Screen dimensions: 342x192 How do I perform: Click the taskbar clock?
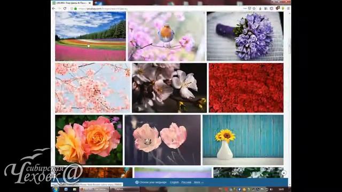pos(282,189)
